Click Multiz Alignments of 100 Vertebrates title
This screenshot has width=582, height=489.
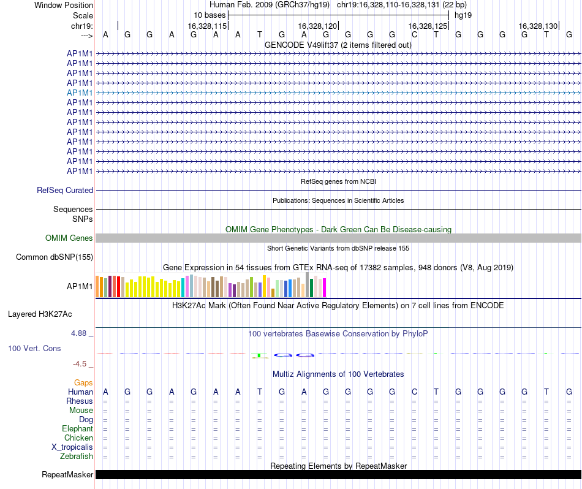point(338,374)
